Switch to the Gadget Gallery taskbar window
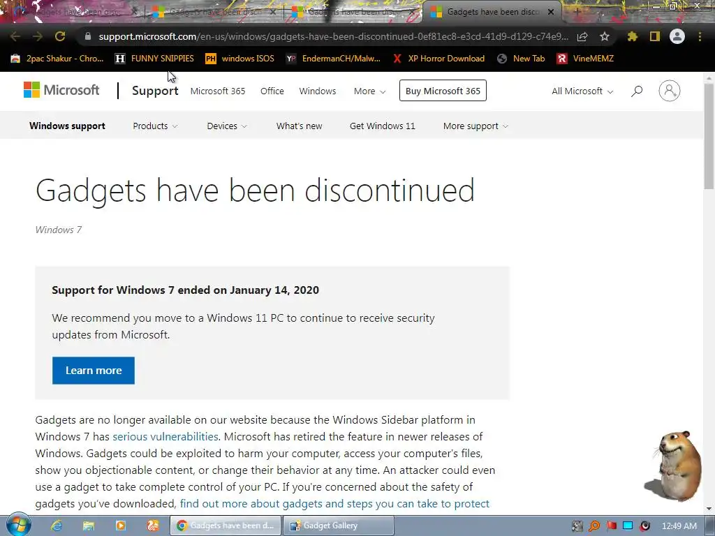 click(x=339, y=526)
